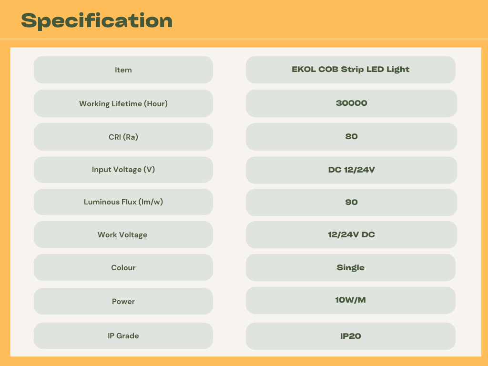Click the DC 12/24V value cell
Image resolution: width=488 pixels, height=366 pixels.
[x=351, y=170]
